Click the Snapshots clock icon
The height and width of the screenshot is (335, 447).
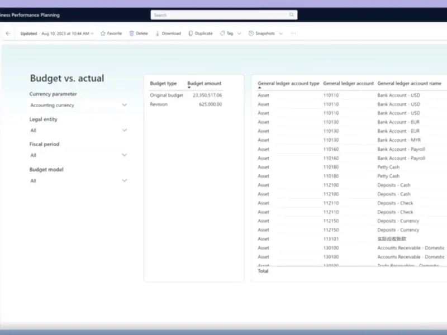click(x=251, y=33)
